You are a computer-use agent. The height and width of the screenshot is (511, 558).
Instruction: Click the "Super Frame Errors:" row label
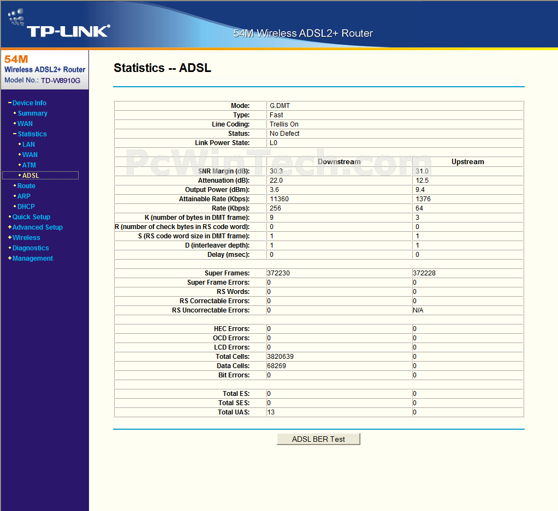218,282
